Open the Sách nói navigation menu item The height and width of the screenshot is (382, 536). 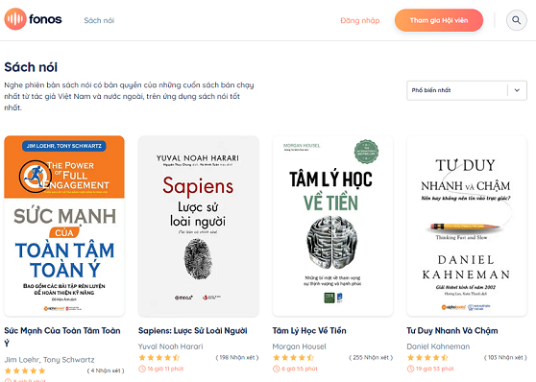(x=99, y=20)
